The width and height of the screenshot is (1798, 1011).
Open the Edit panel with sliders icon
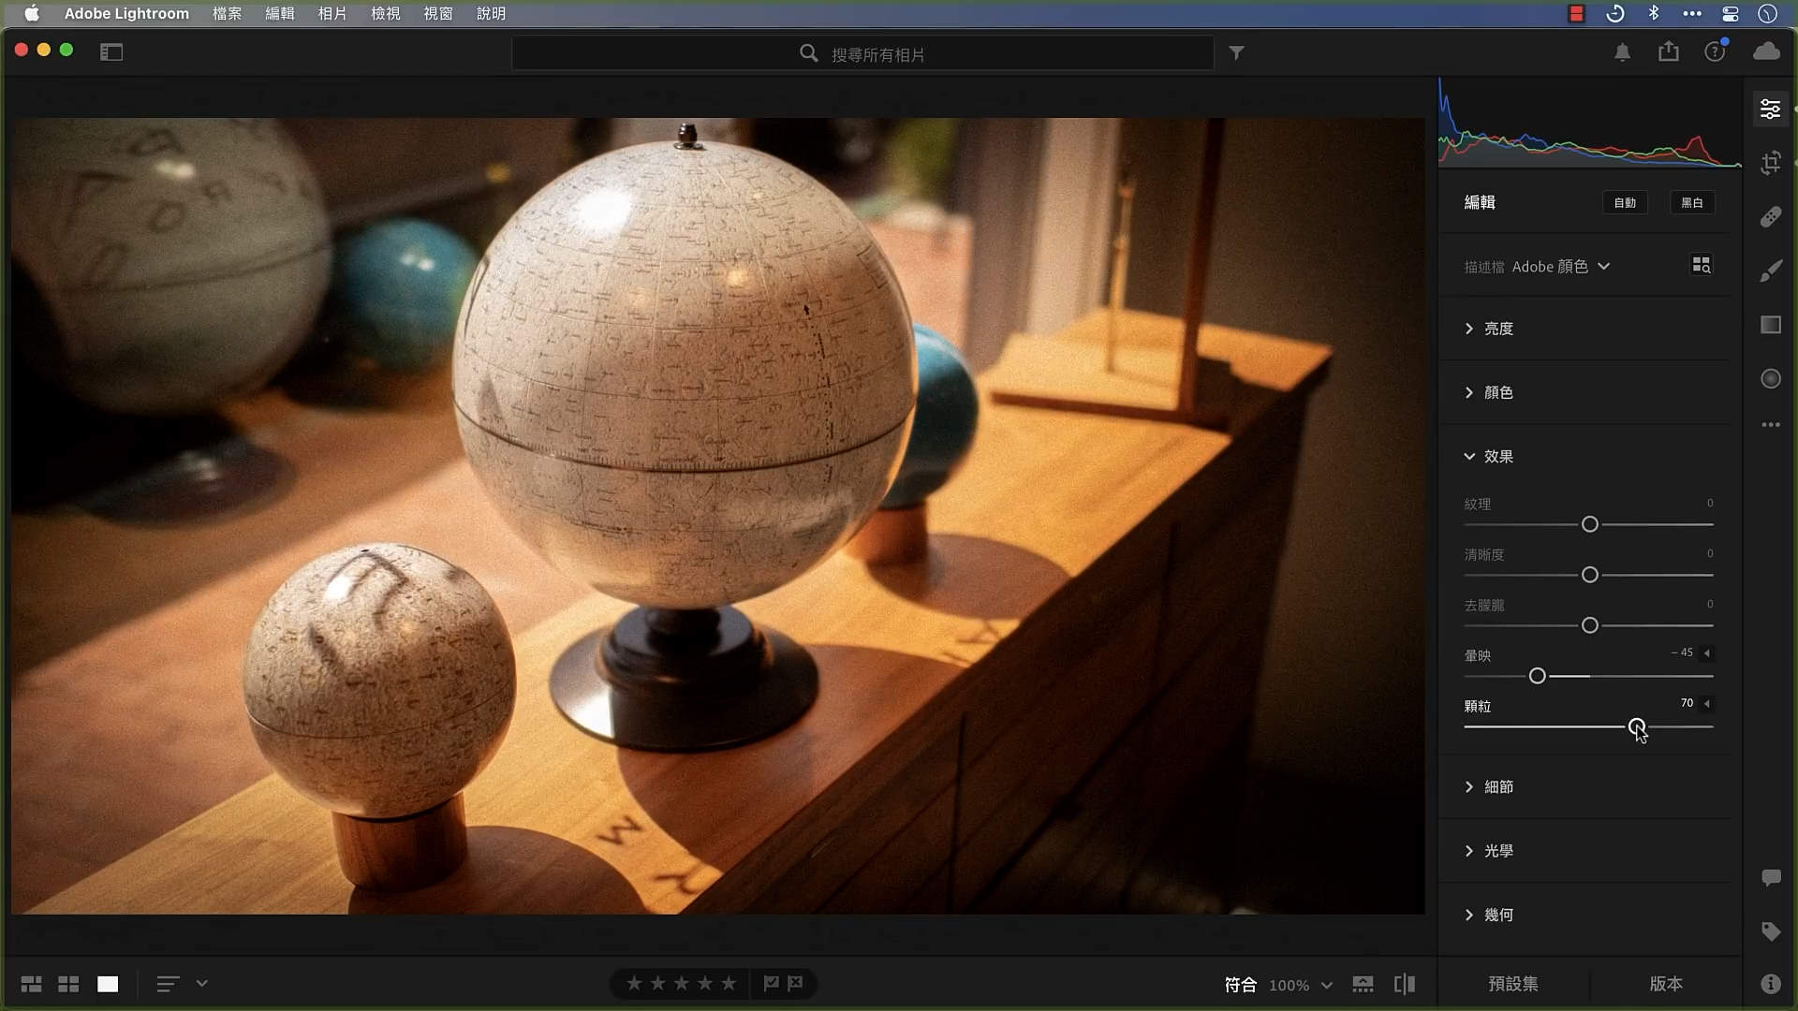point(1771,109)
